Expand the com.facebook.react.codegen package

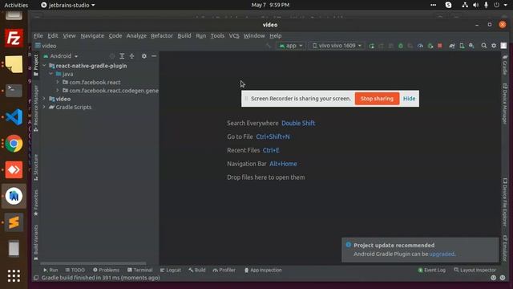(x=58, y=91)
